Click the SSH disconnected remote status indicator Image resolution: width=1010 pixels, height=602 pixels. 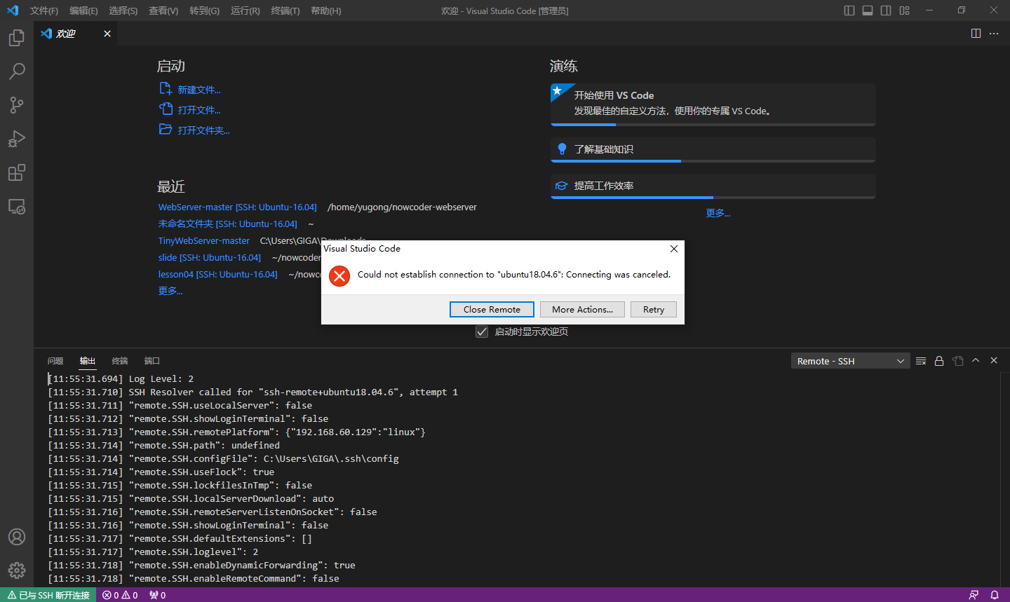[48, 595]
